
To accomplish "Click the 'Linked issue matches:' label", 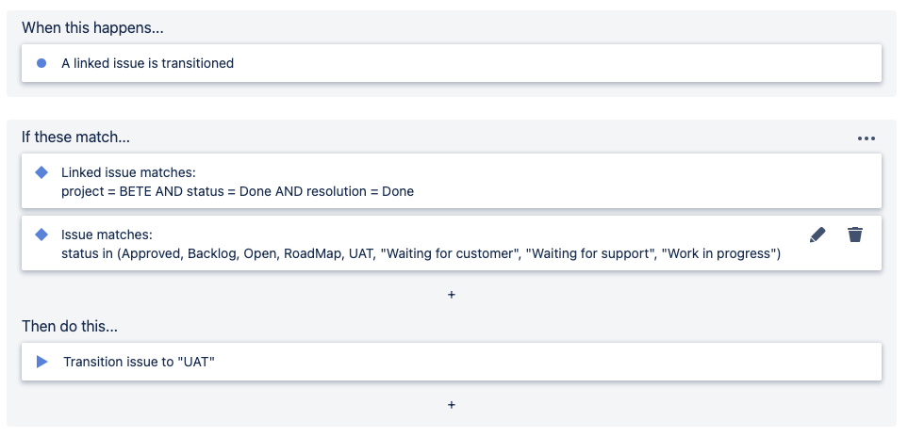I will (128, 172).
